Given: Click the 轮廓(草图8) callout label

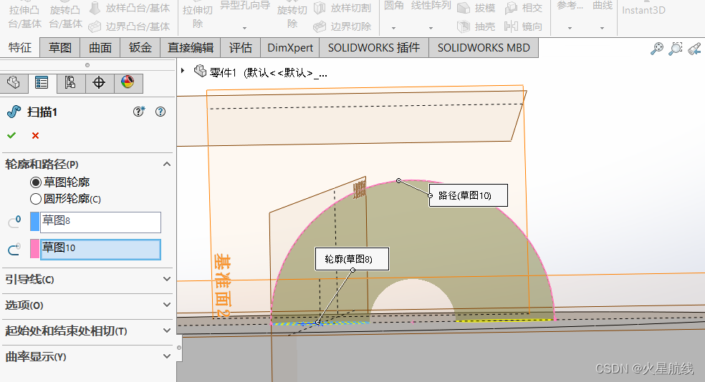Looking at the screenshot, I should pos(352,259).
